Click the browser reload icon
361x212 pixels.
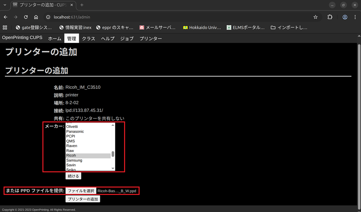point(26,17)
